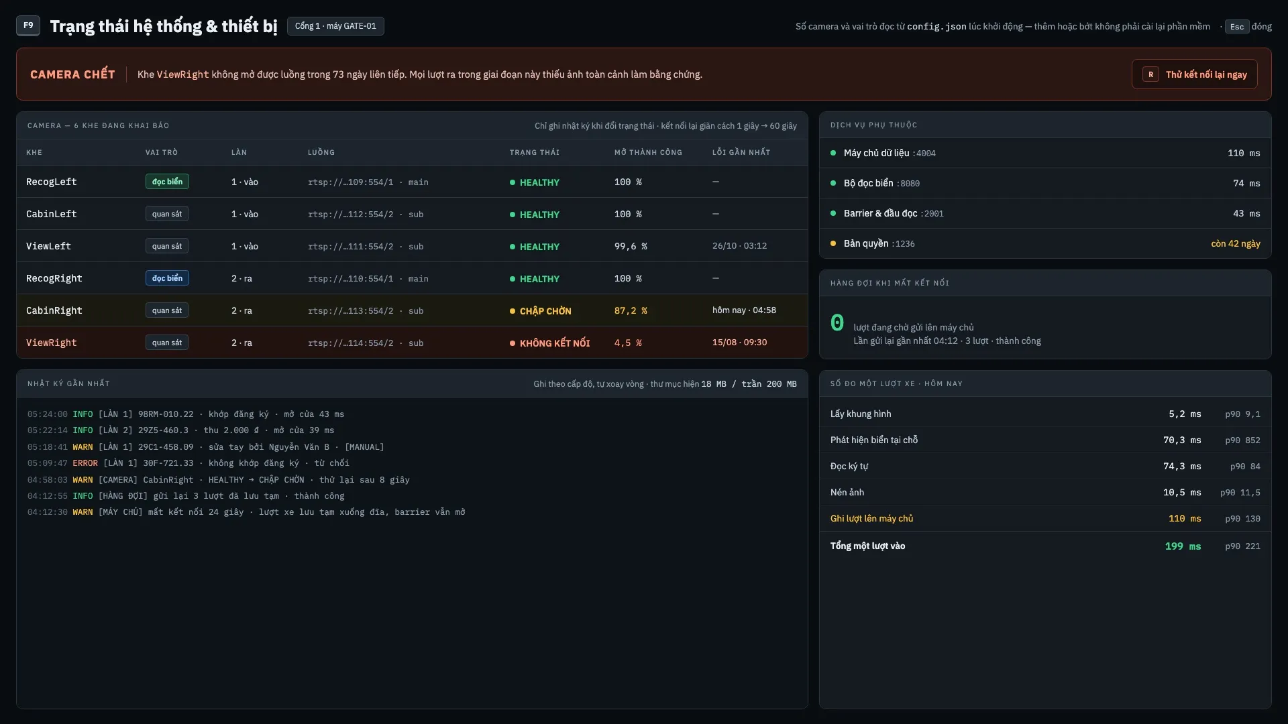Click the '87,2 %' success value for CabinRight
This screenshot has width=1288, height=724.
click(x=631, y=310)
